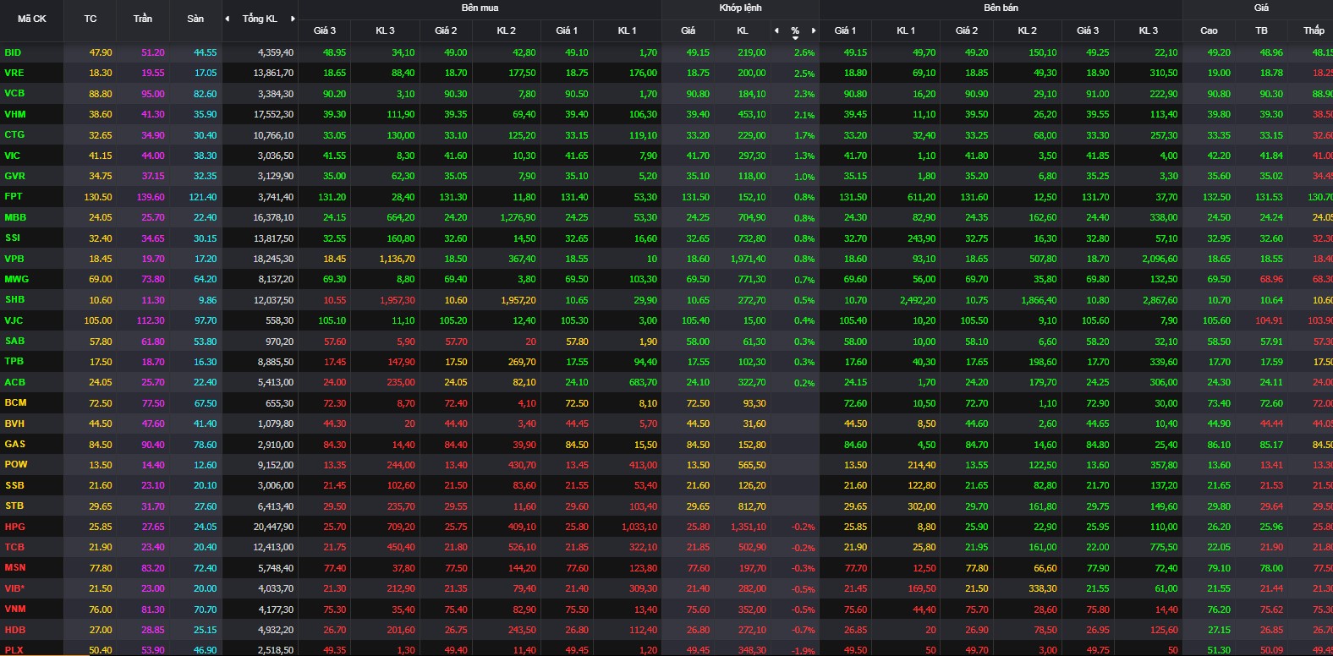Click SHB's floor price 9.86

pos(207,300)
